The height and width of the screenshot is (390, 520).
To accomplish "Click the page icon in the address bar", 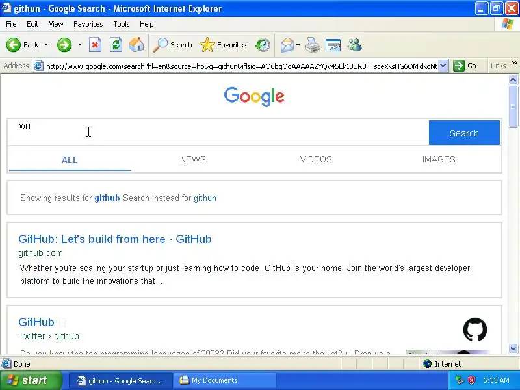I will point(39,66).
